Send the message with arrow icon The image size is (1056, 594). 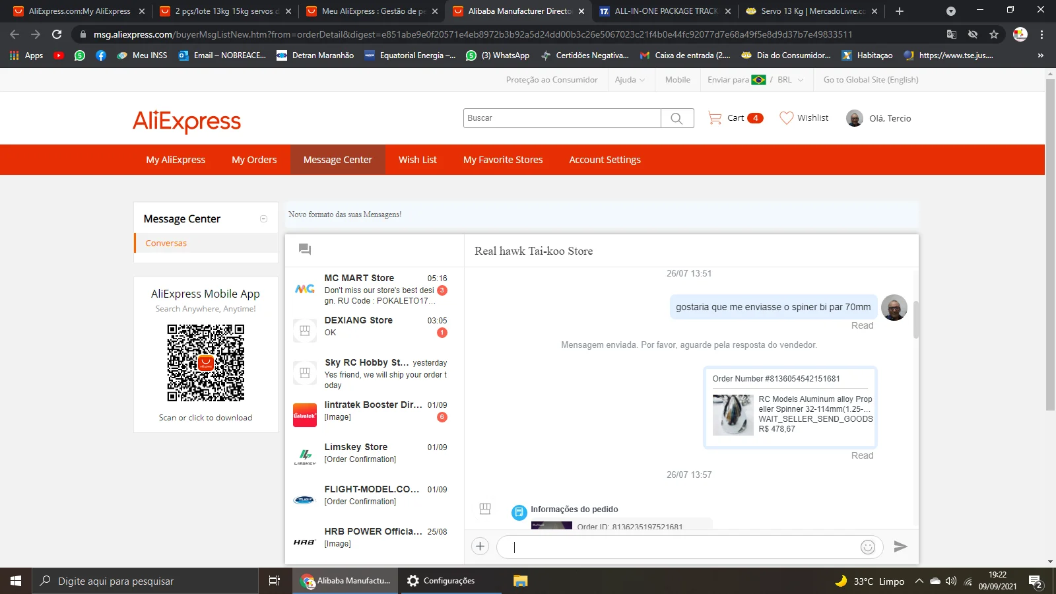click(x=900, y=546)
